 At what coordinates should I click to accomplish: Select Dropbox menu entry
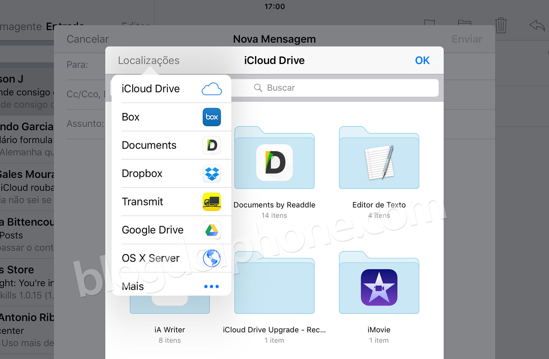[x=171, y=174]
